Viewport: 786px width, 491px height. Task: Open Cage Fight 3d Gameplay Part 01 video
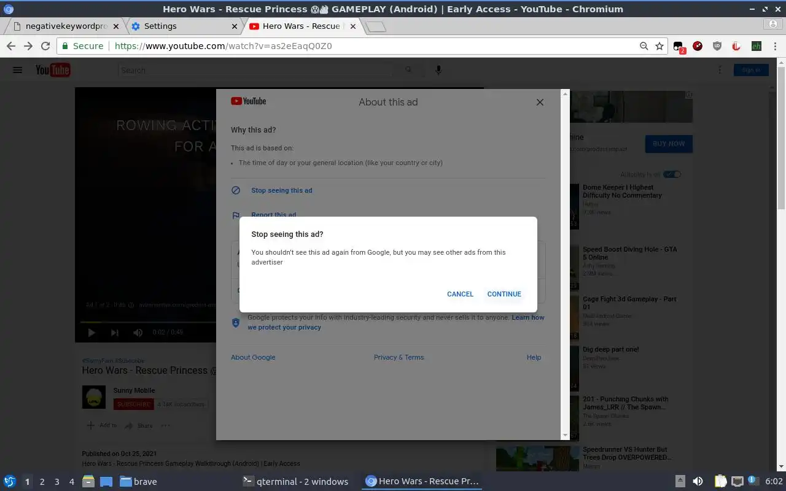pyautogui.click(x=629, y=303)
